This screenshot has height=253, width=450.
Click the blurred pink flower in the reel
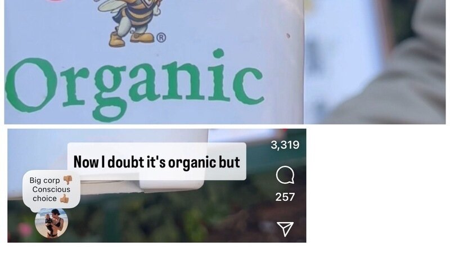(x=24, y=230)
